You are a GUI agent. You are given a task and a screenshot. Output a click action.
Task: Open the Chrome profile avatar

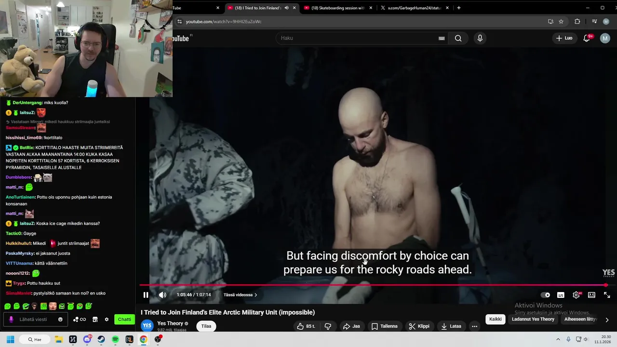(x=606, y=22)
